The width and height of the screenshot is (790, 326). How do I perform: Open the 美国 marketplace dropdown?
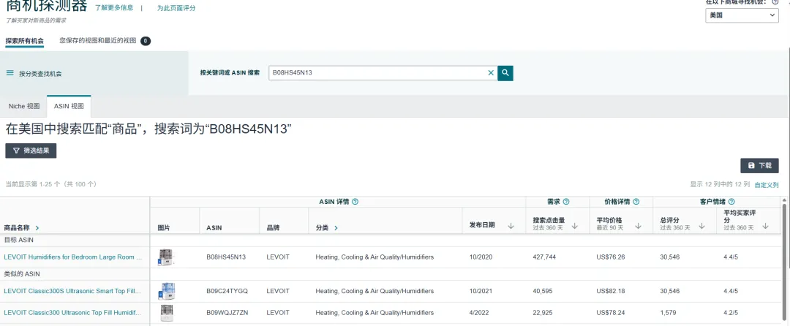[742, 15]
